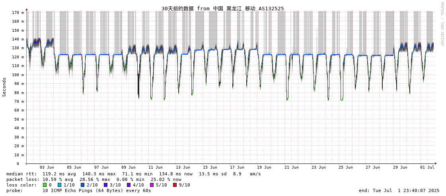The height and width of the screenshot is (196, 446).
Task: Click the "07 Jun" x-axis date label
Action: coord(101,167)
